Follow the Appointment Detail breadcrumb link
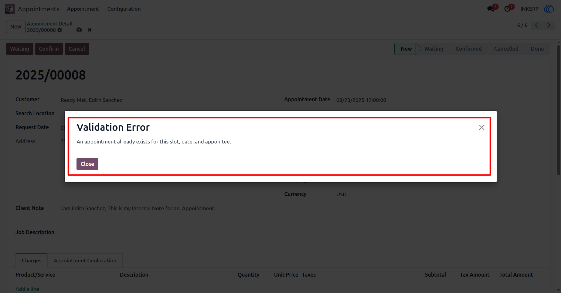 click(x=50, y=24)
